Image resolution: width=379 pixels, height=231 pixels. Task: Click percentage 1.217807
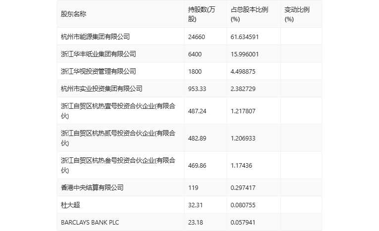pyautogui.click(x=243, y=111)
